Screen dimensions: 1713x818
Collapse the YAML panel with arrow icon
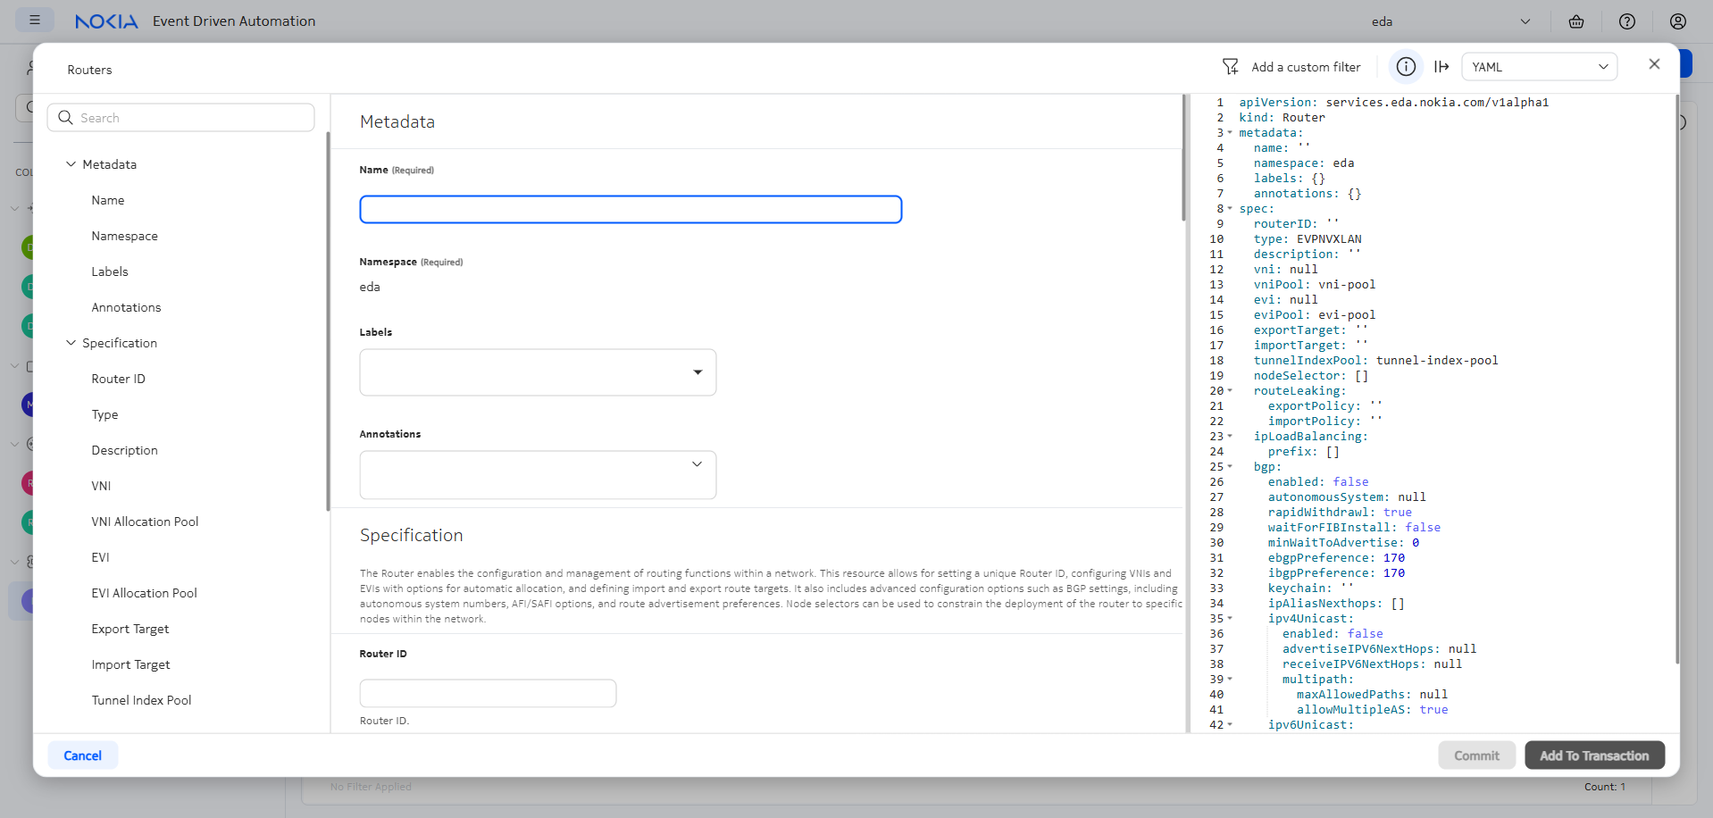pos(1441,67)
